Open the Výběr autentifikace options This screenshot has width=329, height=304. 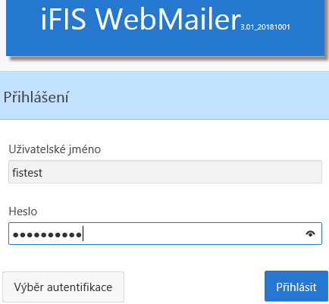(x=63, y=287)
